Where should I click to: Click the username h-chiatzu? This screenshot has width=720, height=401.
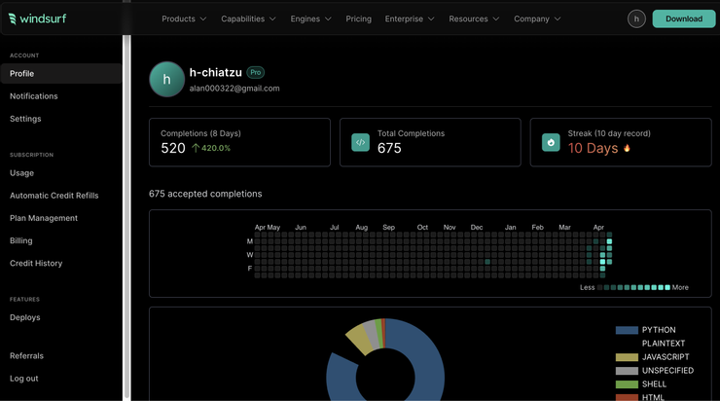pyautogui.click(x=216, y=73)
